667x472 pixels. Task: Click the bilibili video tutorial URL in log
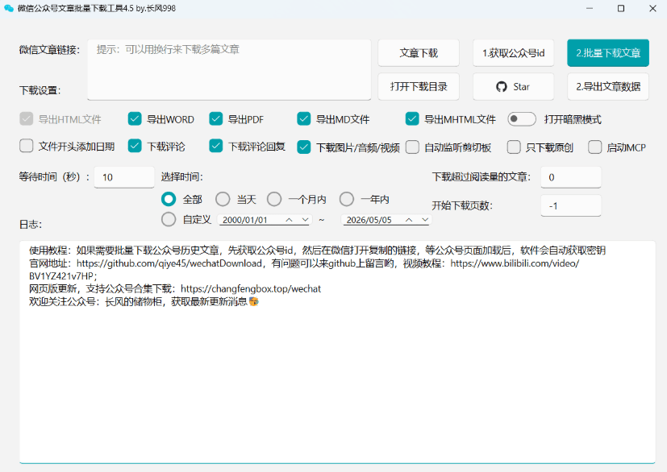pyautogui.click(x=515, y=263)
